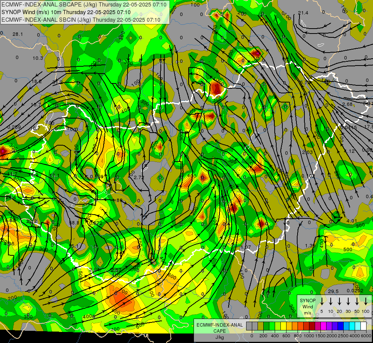This screenshot has height=343, width=373.
Task: Click the map value '2.72'
Action: coord(139,177)
